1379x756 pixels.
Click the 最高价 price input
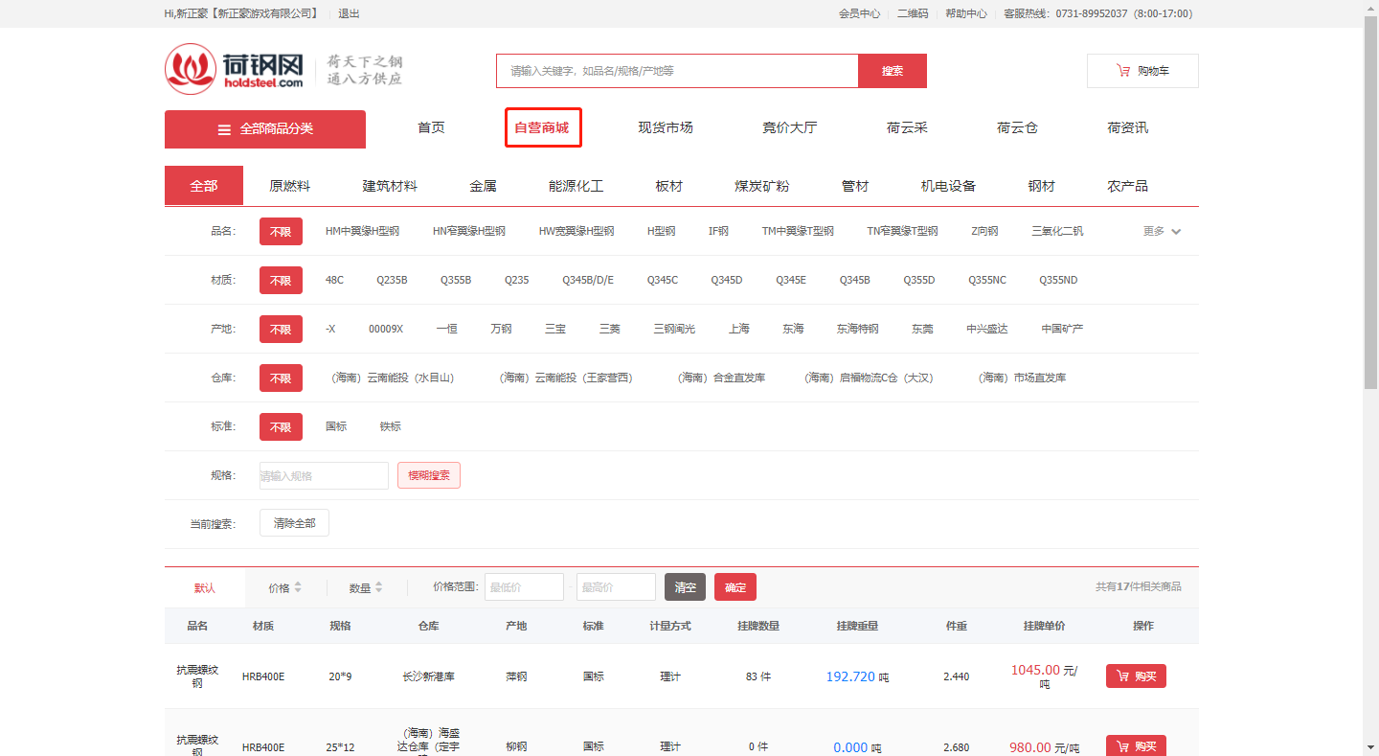[x=616, y=587]
